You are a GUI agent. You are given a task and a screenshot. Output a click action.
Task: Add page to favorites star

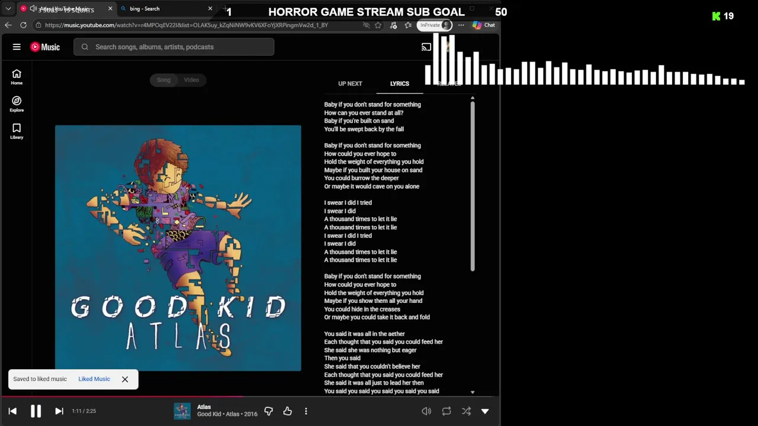pyautogui.click(x=378, y=25)
